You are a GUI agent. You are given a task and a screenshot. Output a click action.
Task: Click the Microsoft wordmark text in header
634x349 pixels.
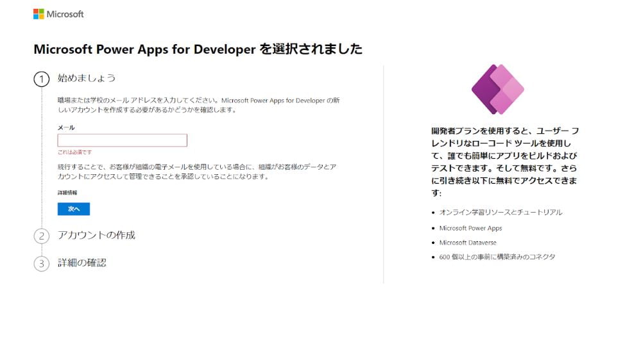pos(65,14)
